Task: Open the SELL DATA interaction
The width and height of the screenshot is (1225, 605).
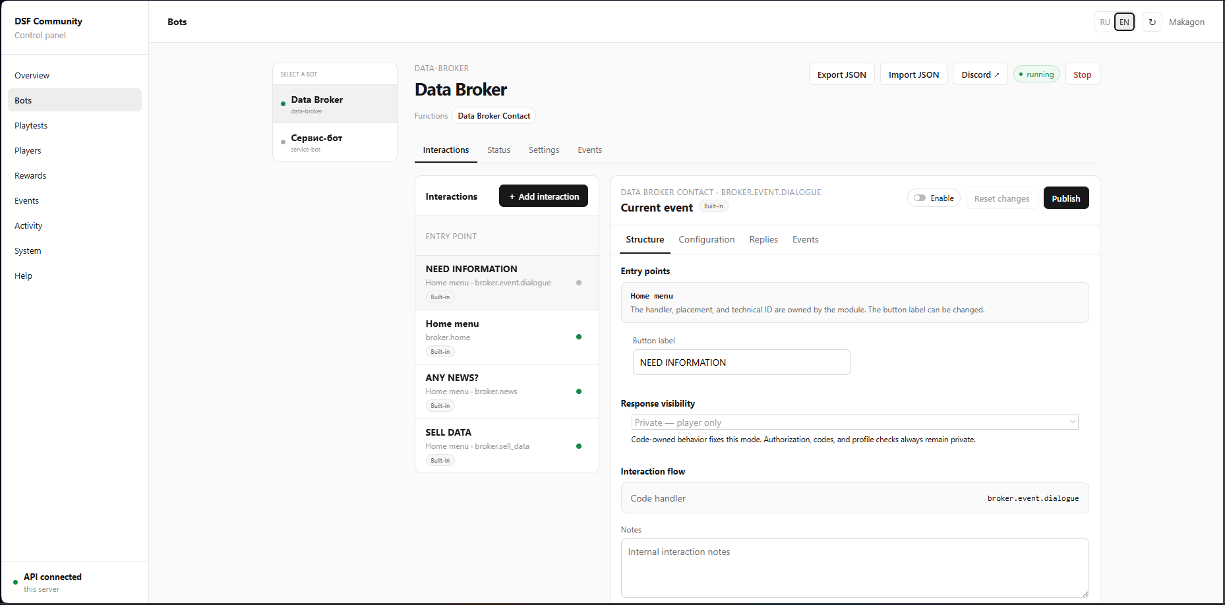Action: tap(506, 446)
